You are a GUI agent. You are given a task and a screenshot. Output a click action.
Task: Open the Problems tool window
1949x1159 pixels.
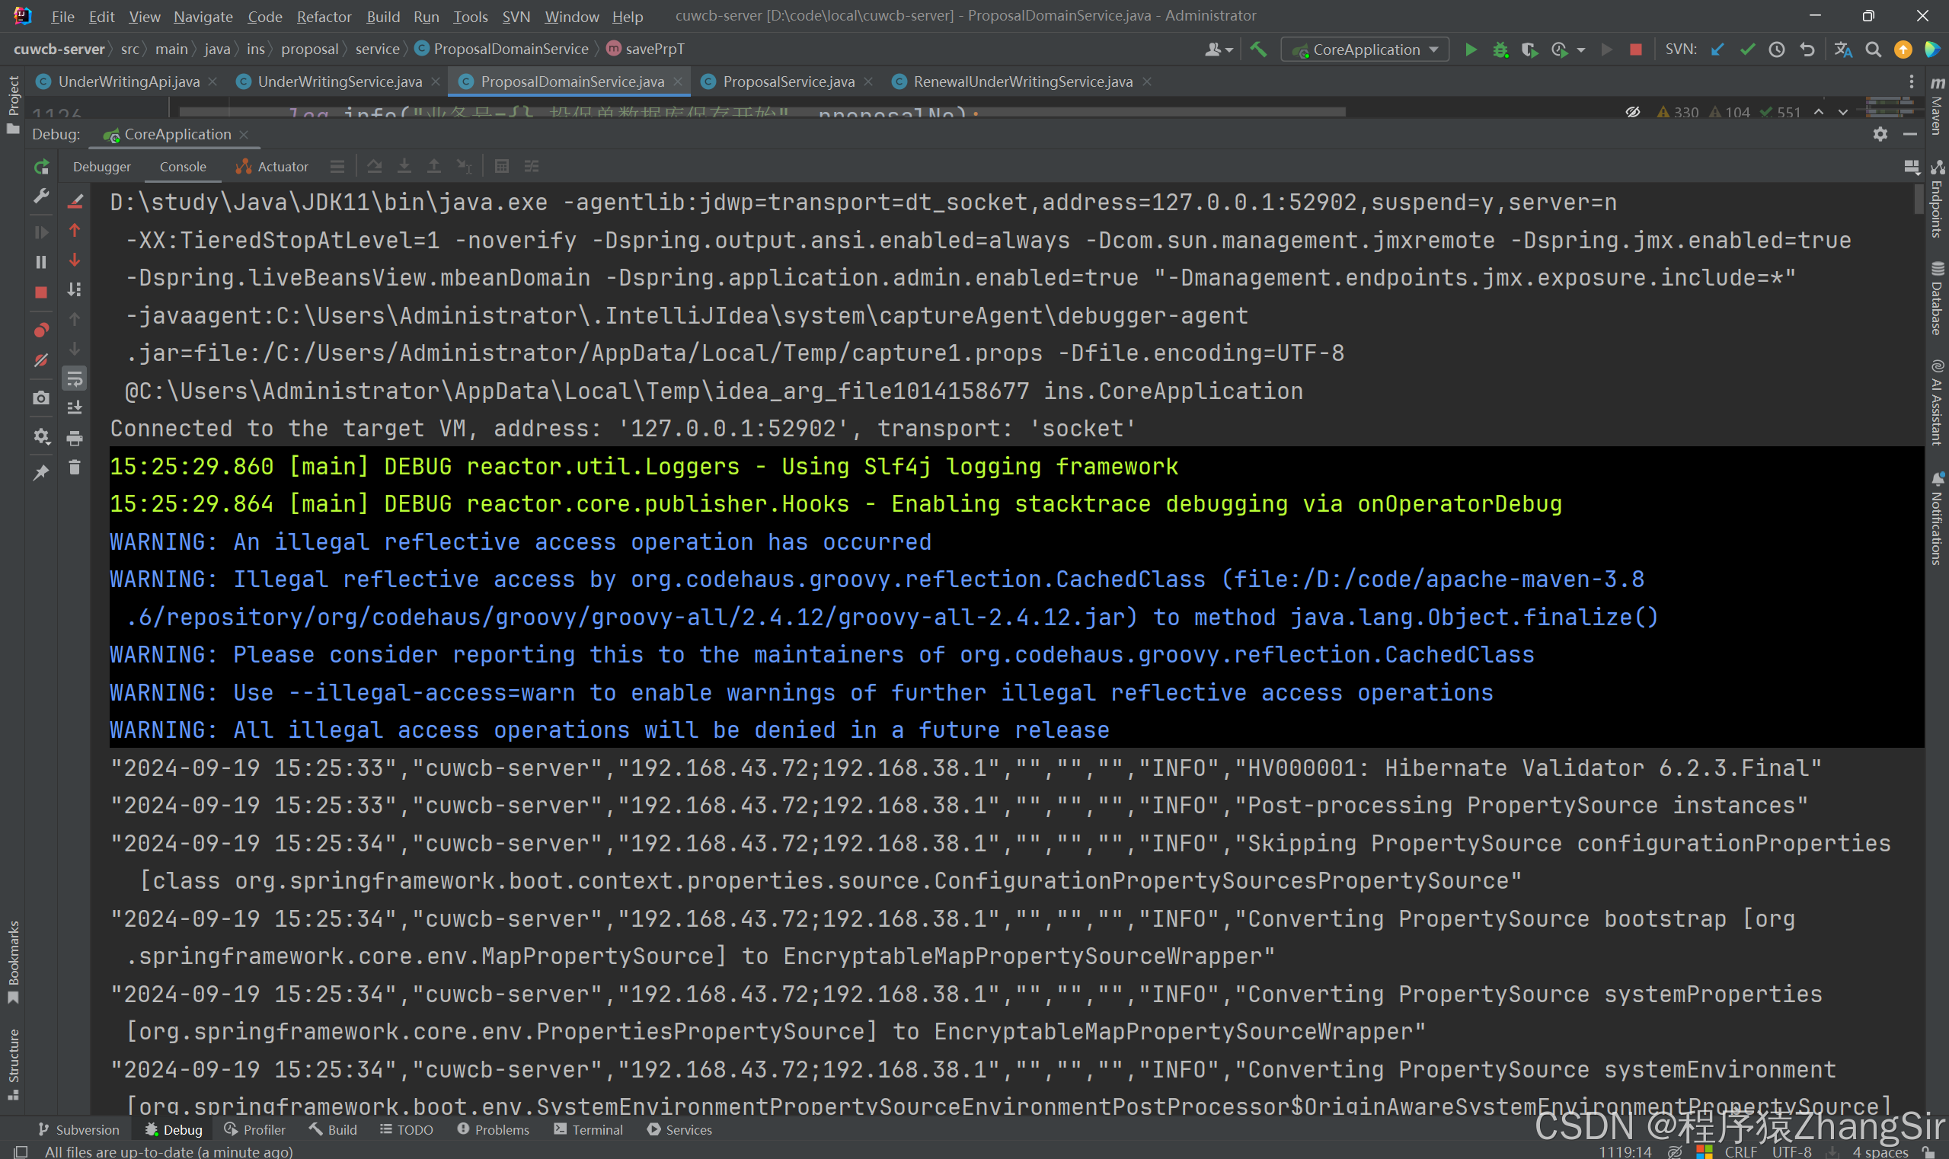(x=493, y=1129)
